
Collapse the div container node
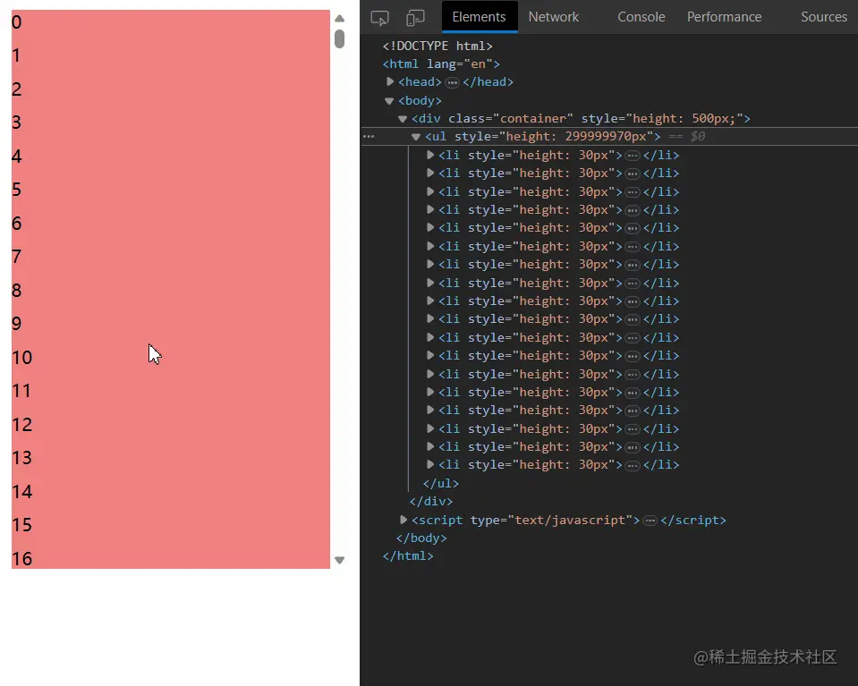[403, 118]
